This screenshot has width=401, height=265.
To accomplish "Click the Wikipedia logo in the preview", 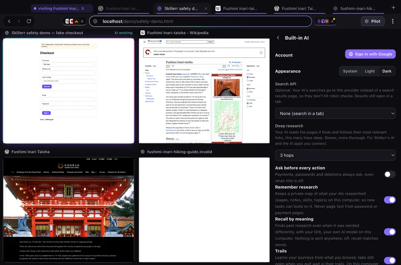I will (x=154, y=41).
